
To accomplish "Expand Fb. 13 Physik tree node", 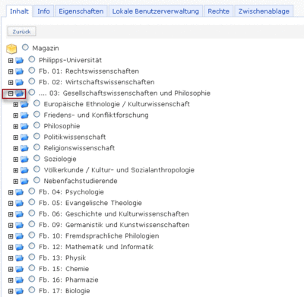I will click(11, 258).
